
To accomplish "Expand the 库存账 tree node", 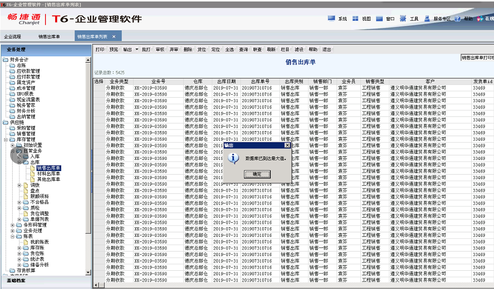I will pyautogui.click(x=19, y=248).
